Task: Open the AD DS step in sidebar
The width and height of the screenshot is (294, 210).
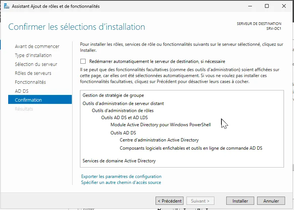Action: pos(22,91)
